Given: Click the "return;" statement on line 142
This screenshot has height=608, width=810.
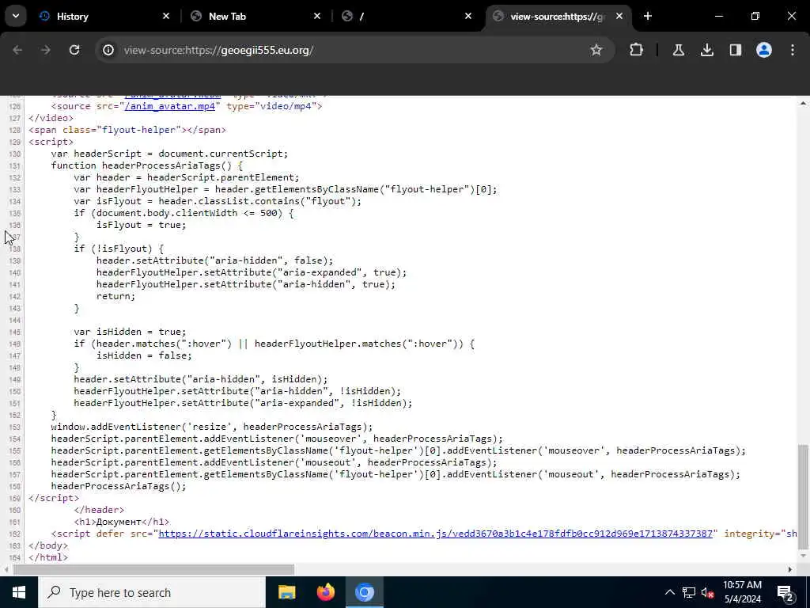Looking at the screenshot, I should click(115, 296).
